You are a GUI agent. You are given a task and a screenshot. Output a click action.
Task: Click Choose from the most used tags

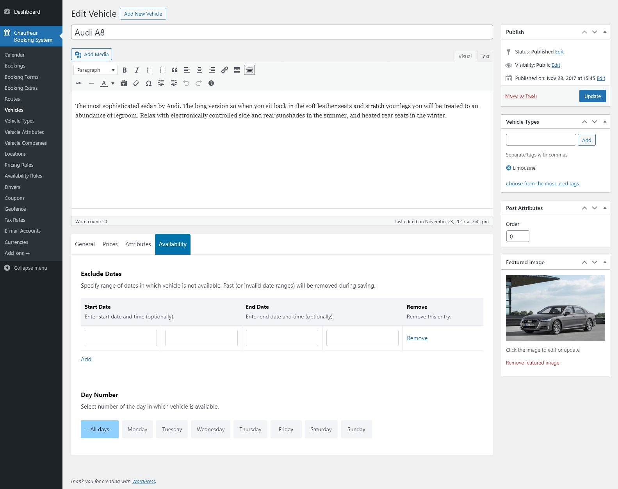point(542,184)
